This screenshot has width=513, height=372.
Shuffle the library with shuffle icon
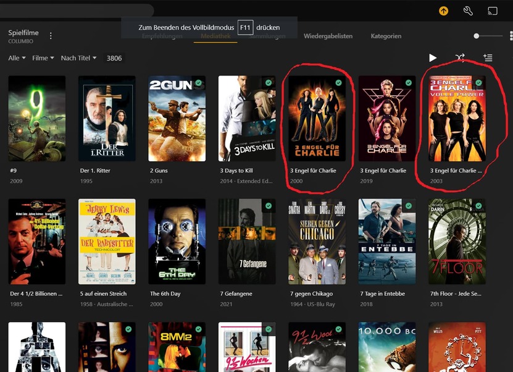(460, 58)
